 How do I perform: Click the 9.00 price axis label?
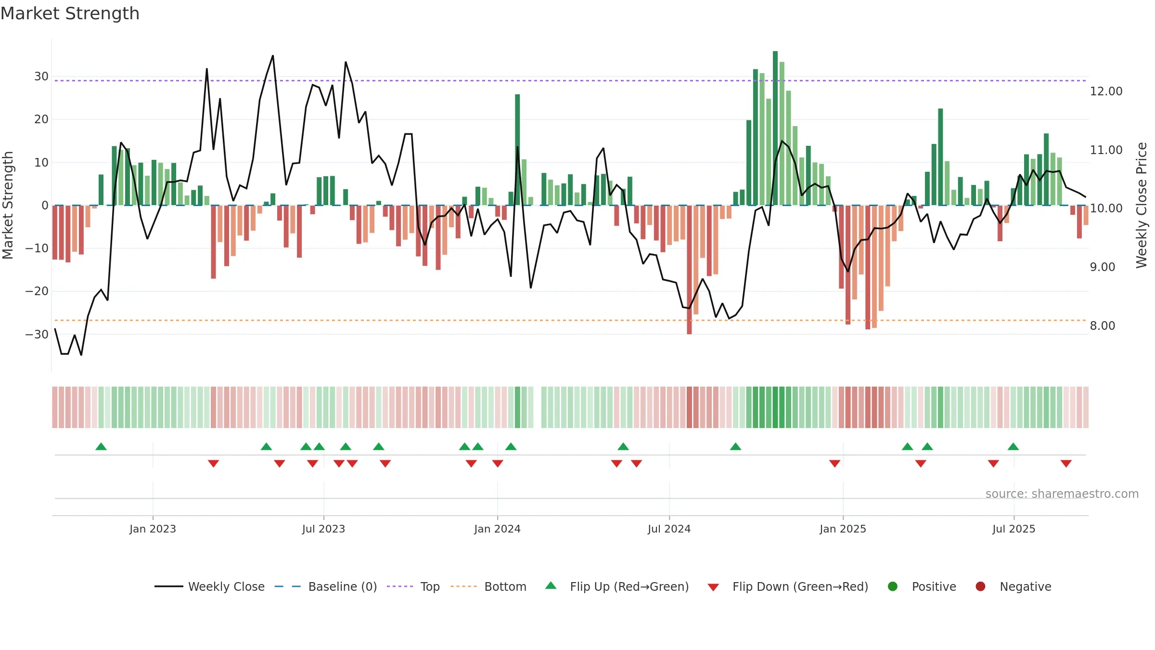(1102, 267)
